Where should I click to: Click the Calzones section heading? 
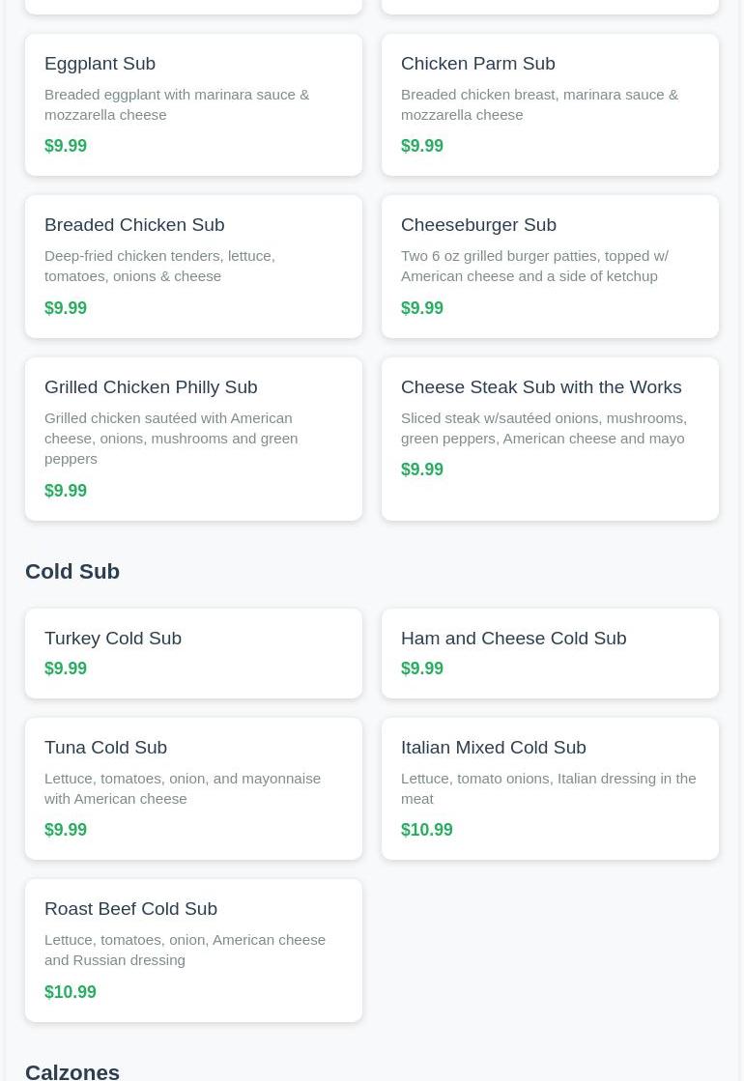[72, 1070]
